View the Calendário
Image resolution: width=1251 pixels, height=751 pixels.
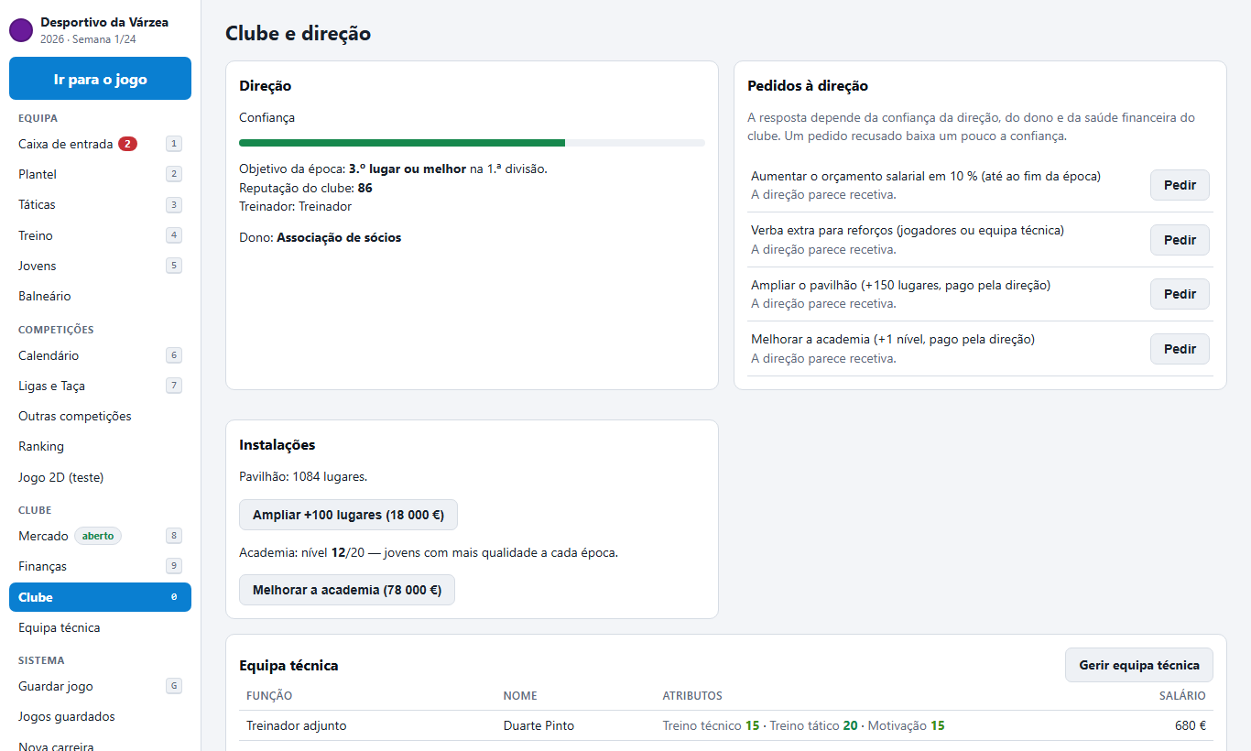(100, 355)
